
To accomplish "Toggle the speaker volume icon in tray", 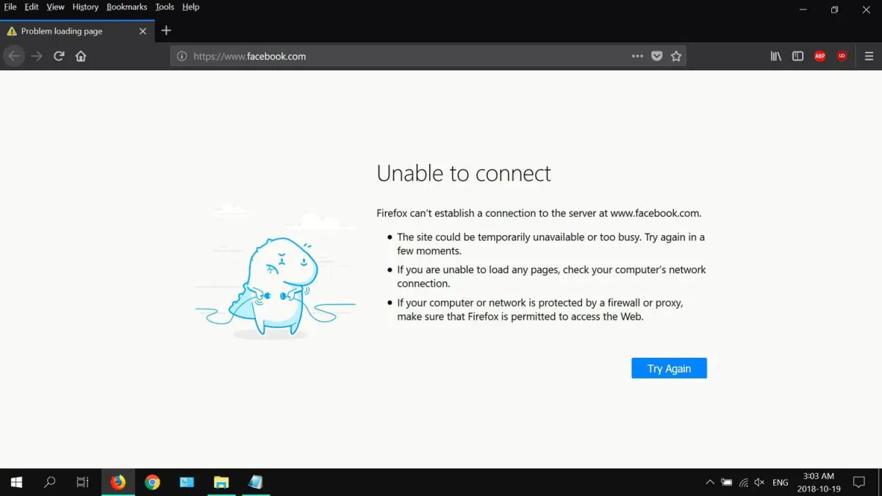I will pos(759,482).
